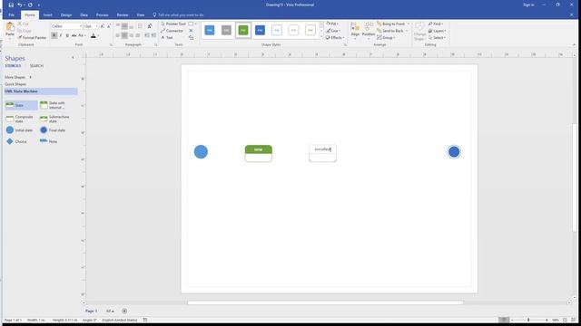
Task: Click the Redo icon in title bar
Action: [30, 5]
